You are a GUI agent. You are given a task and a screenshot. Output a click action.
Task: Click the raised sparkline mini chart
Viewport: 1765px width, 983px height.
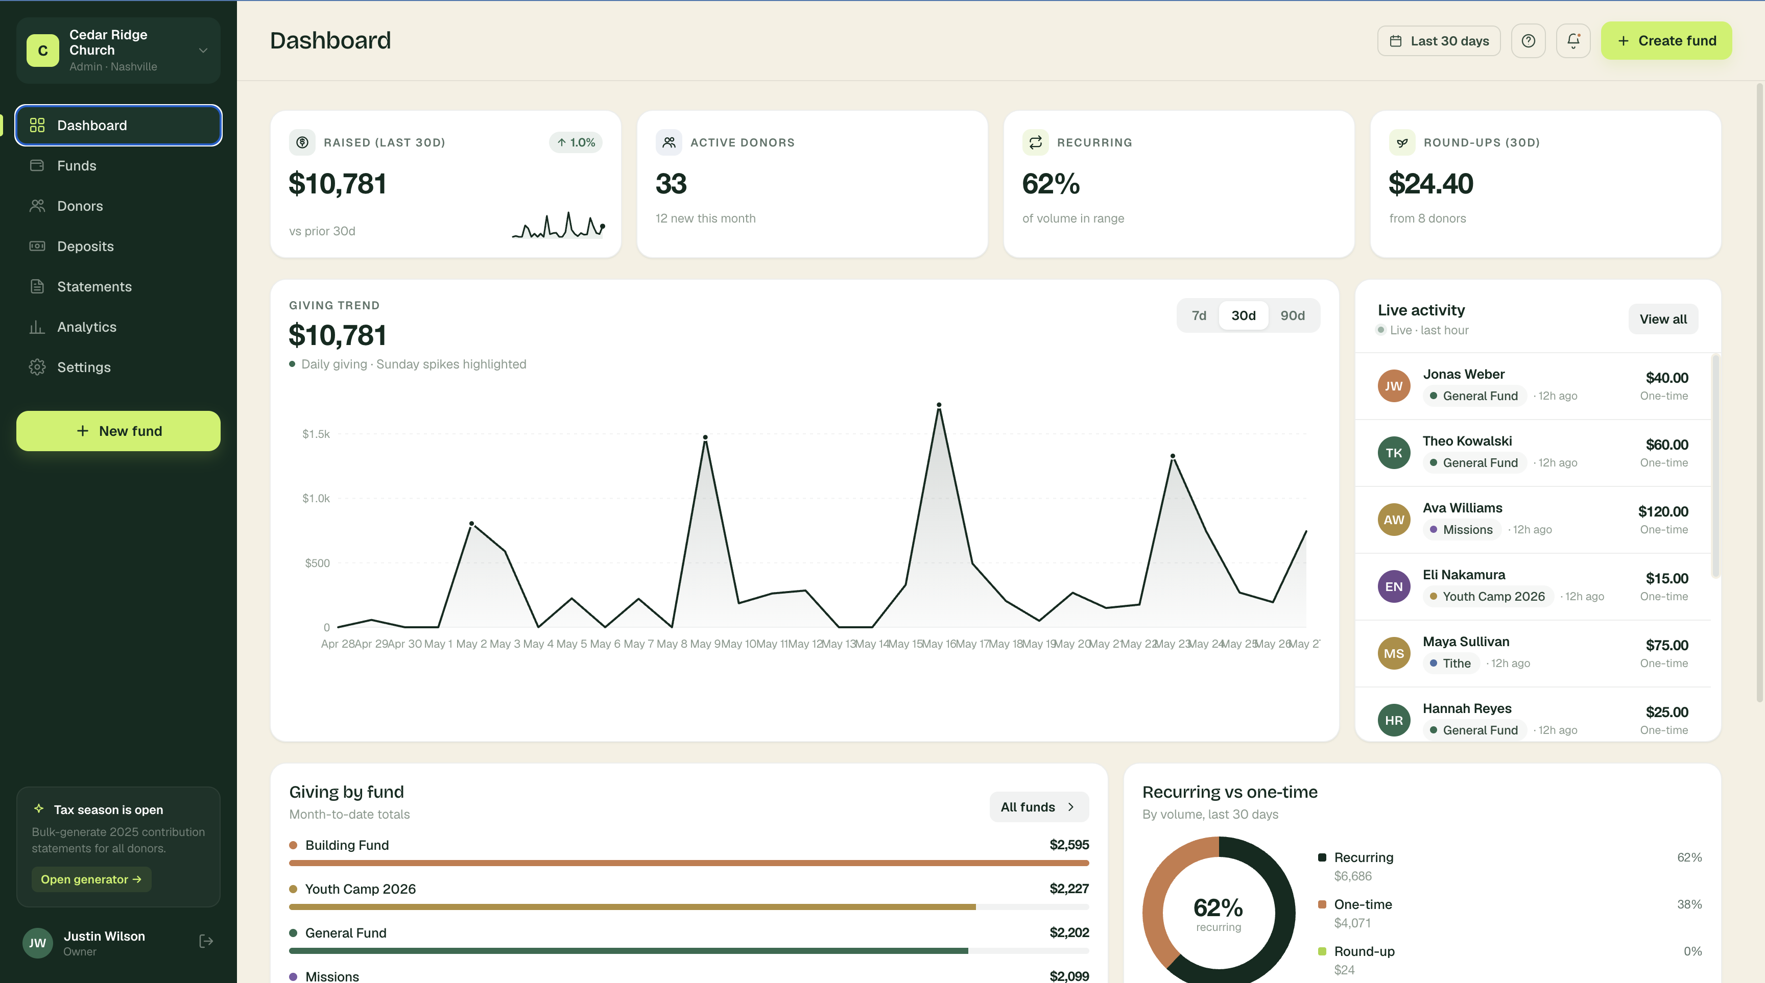click(558, 225)
